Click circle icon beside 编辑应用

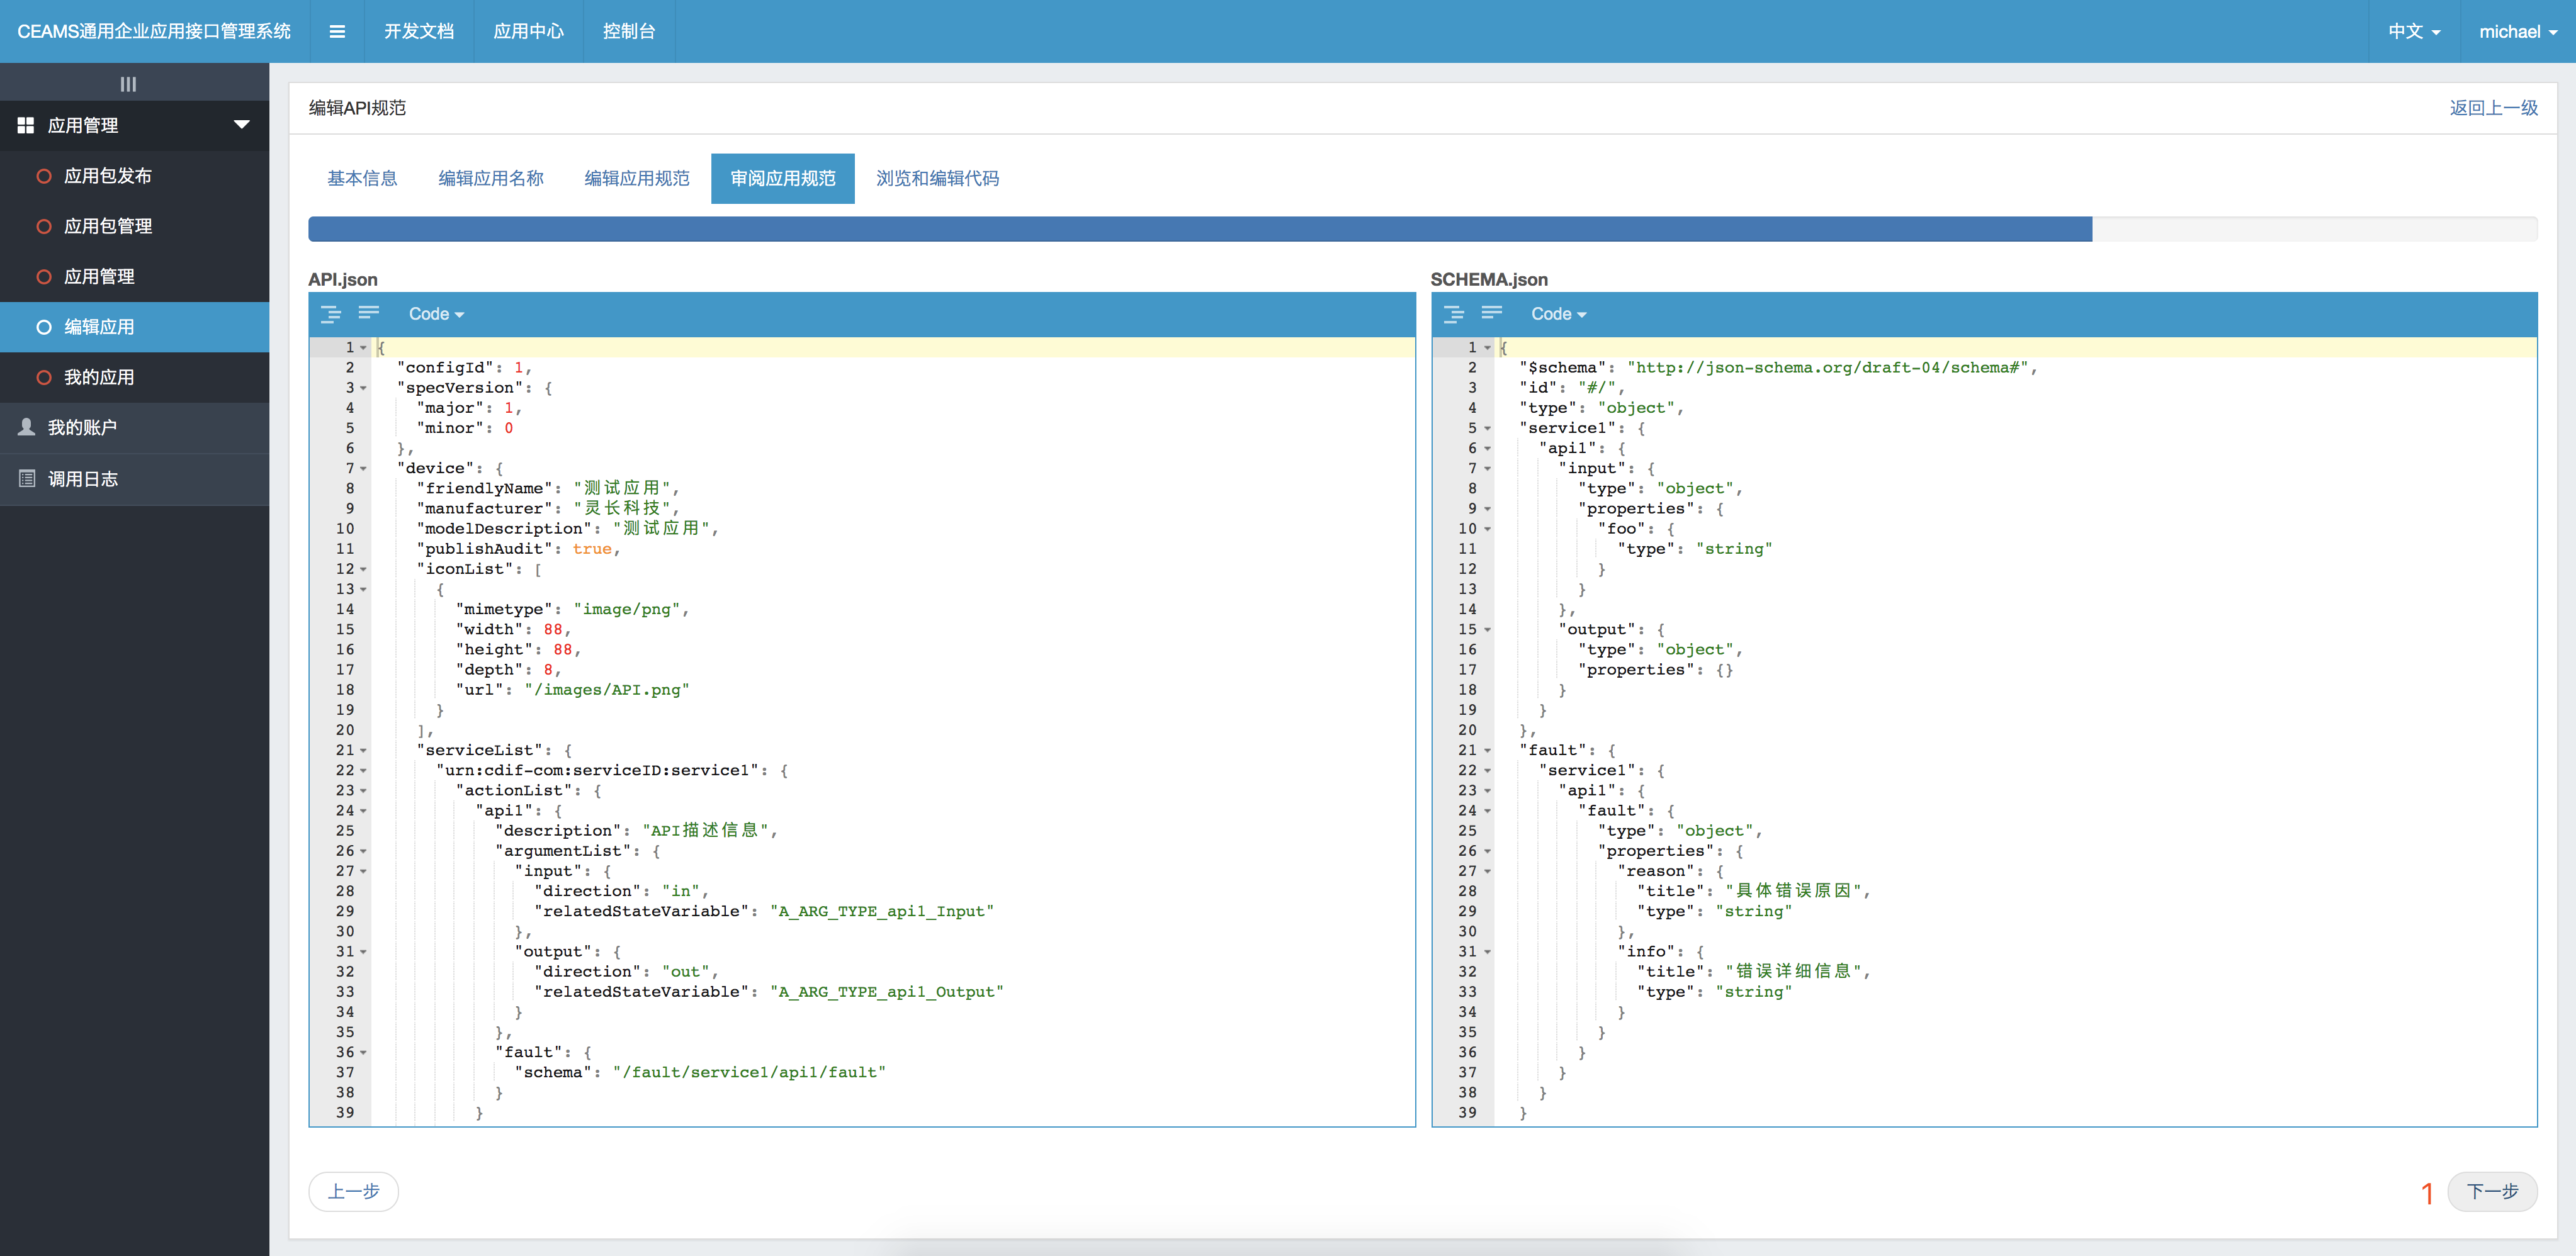click(x=44, y=328)
